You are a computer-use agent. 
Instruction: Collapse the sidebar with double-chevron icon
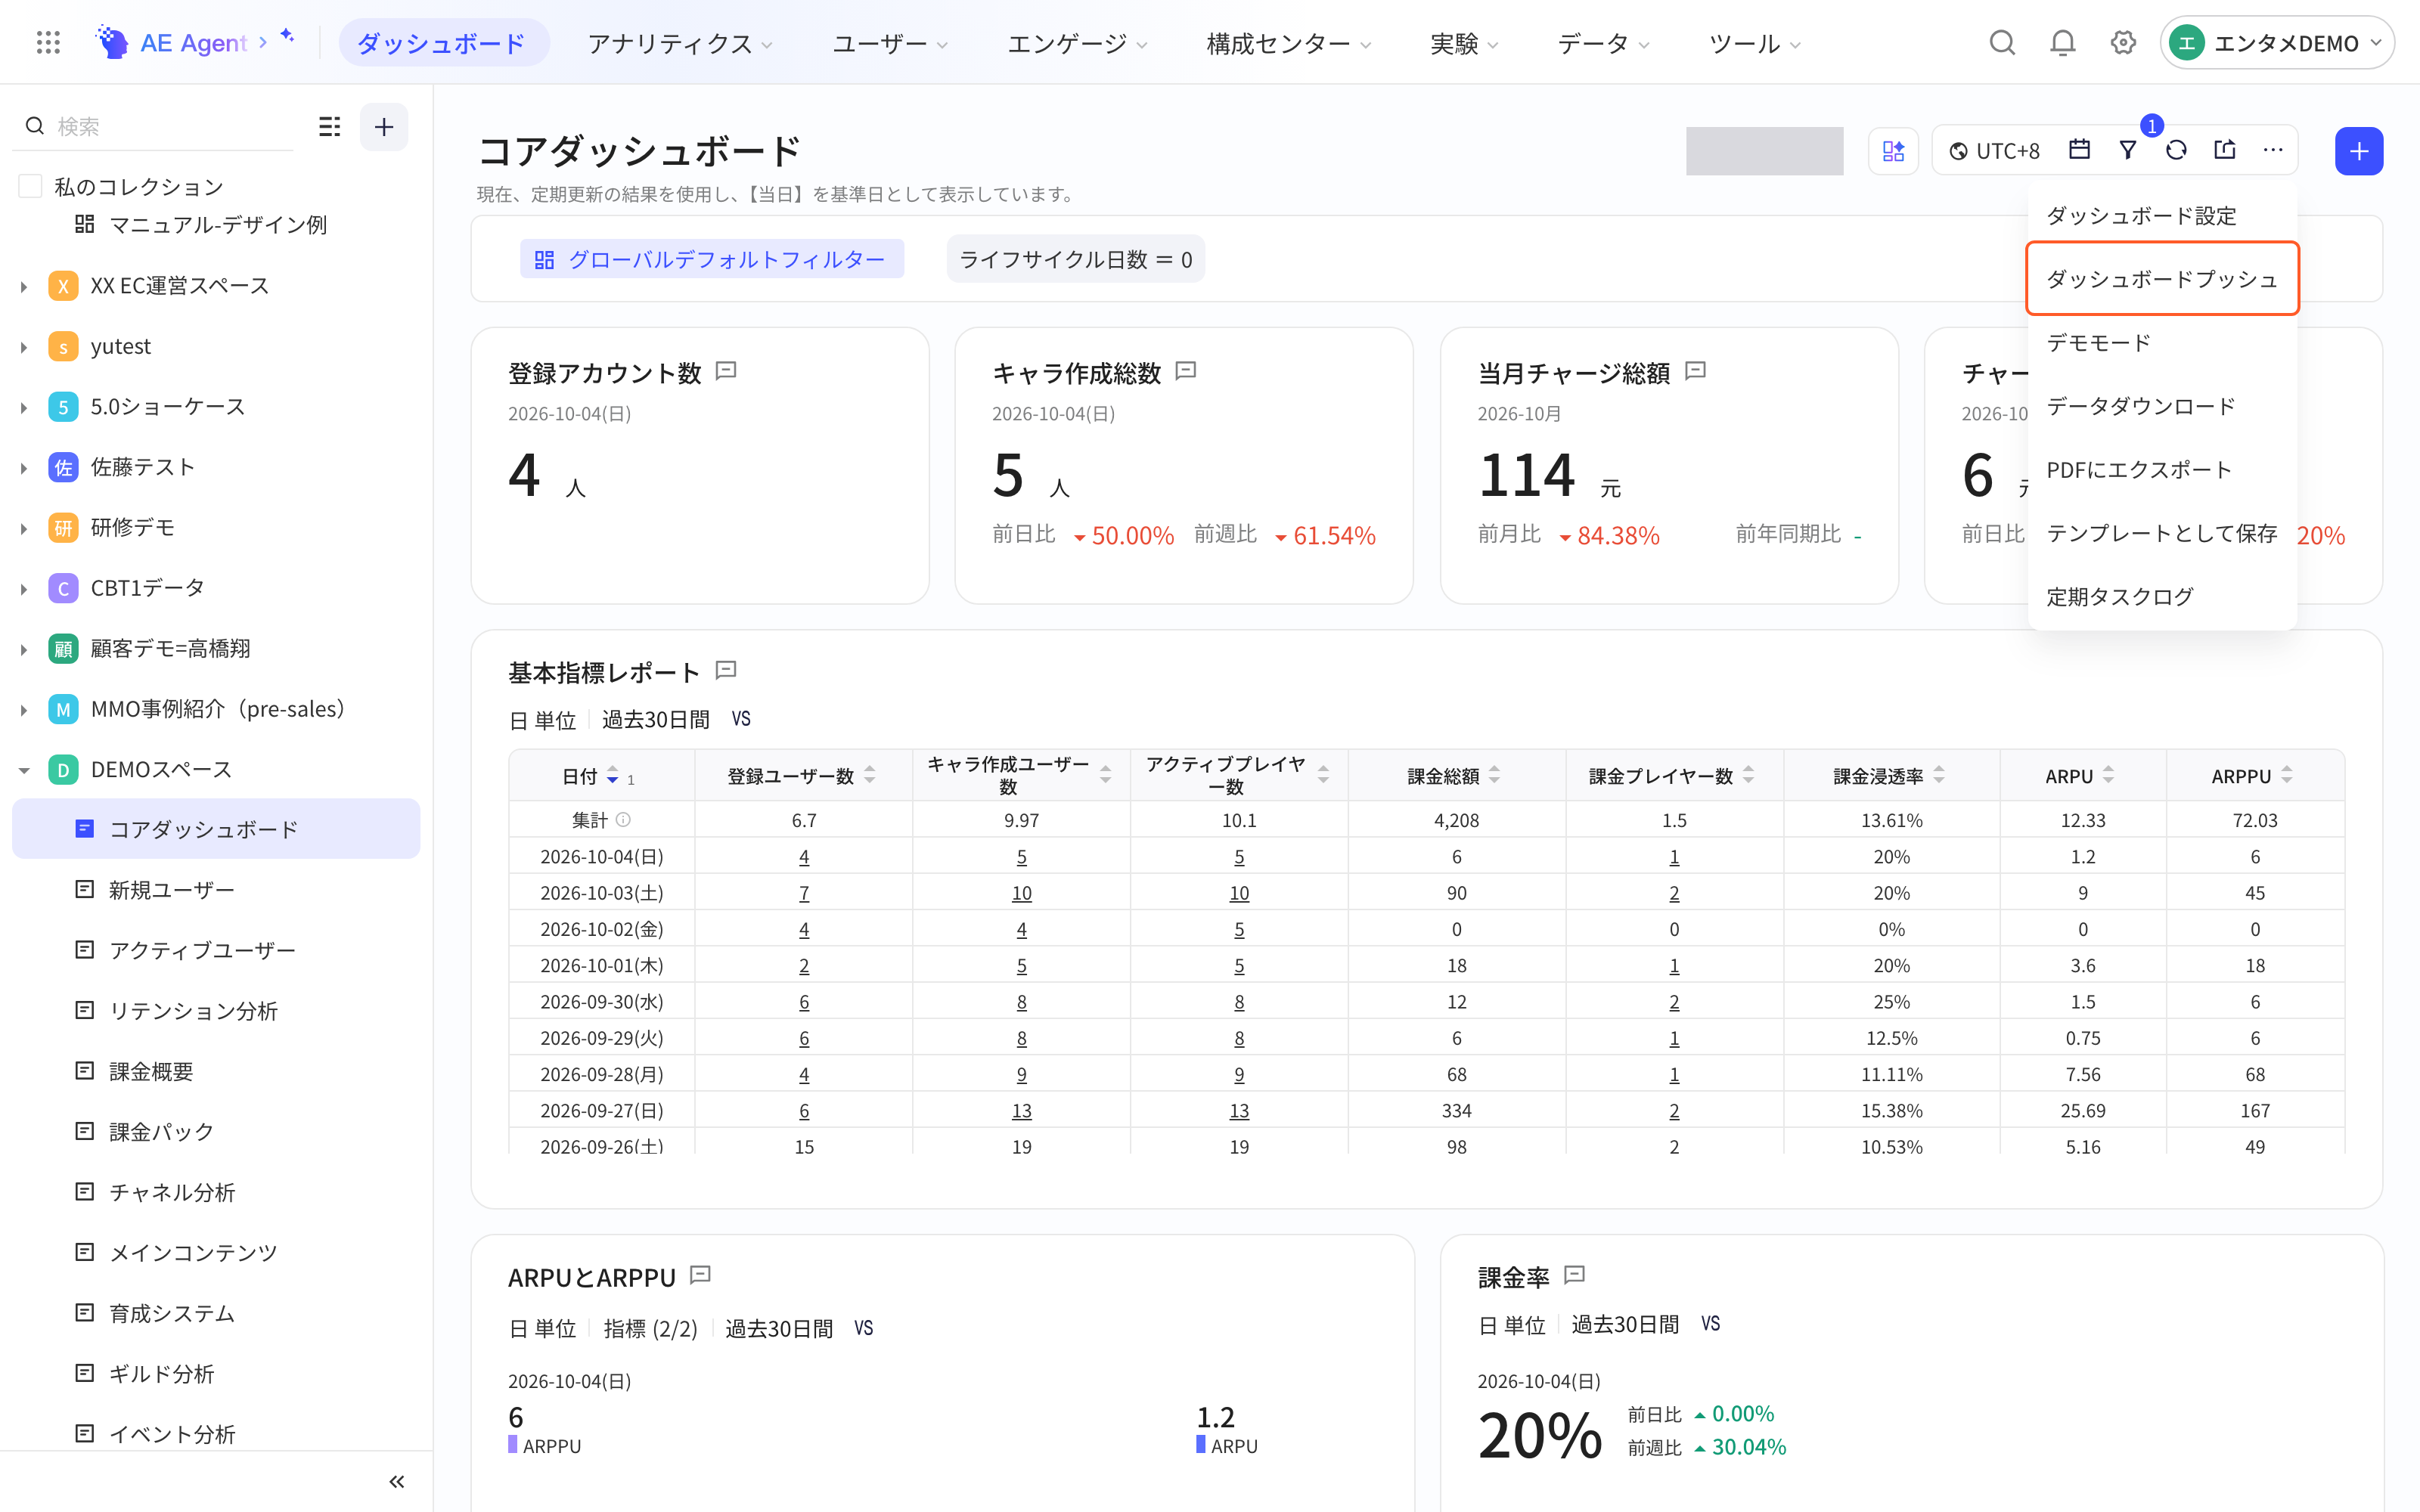click(397, 1481)
